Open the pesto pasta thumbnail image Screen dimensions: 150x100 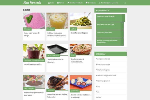[x=81, y=21]
